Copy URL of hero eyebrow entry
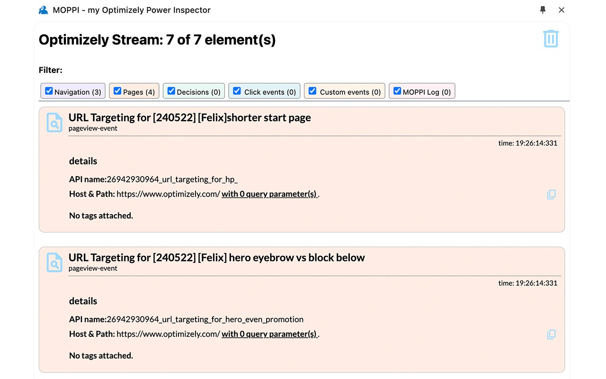 coord(551,334)
